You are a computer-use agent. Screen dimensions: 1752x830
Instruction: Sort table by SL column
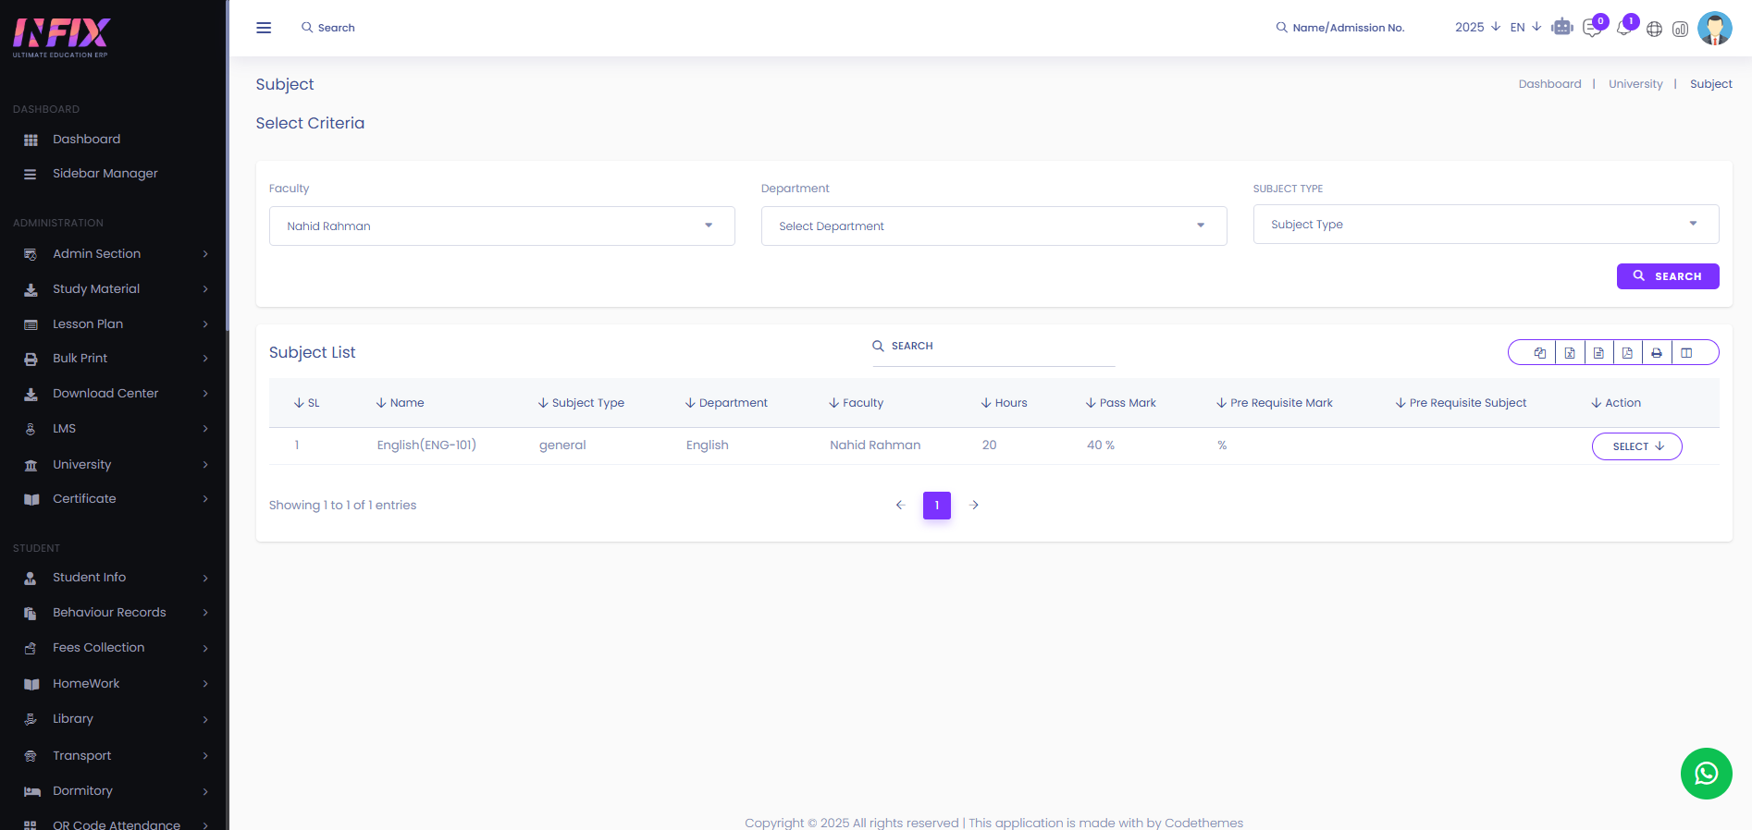(x=307, y=403)
